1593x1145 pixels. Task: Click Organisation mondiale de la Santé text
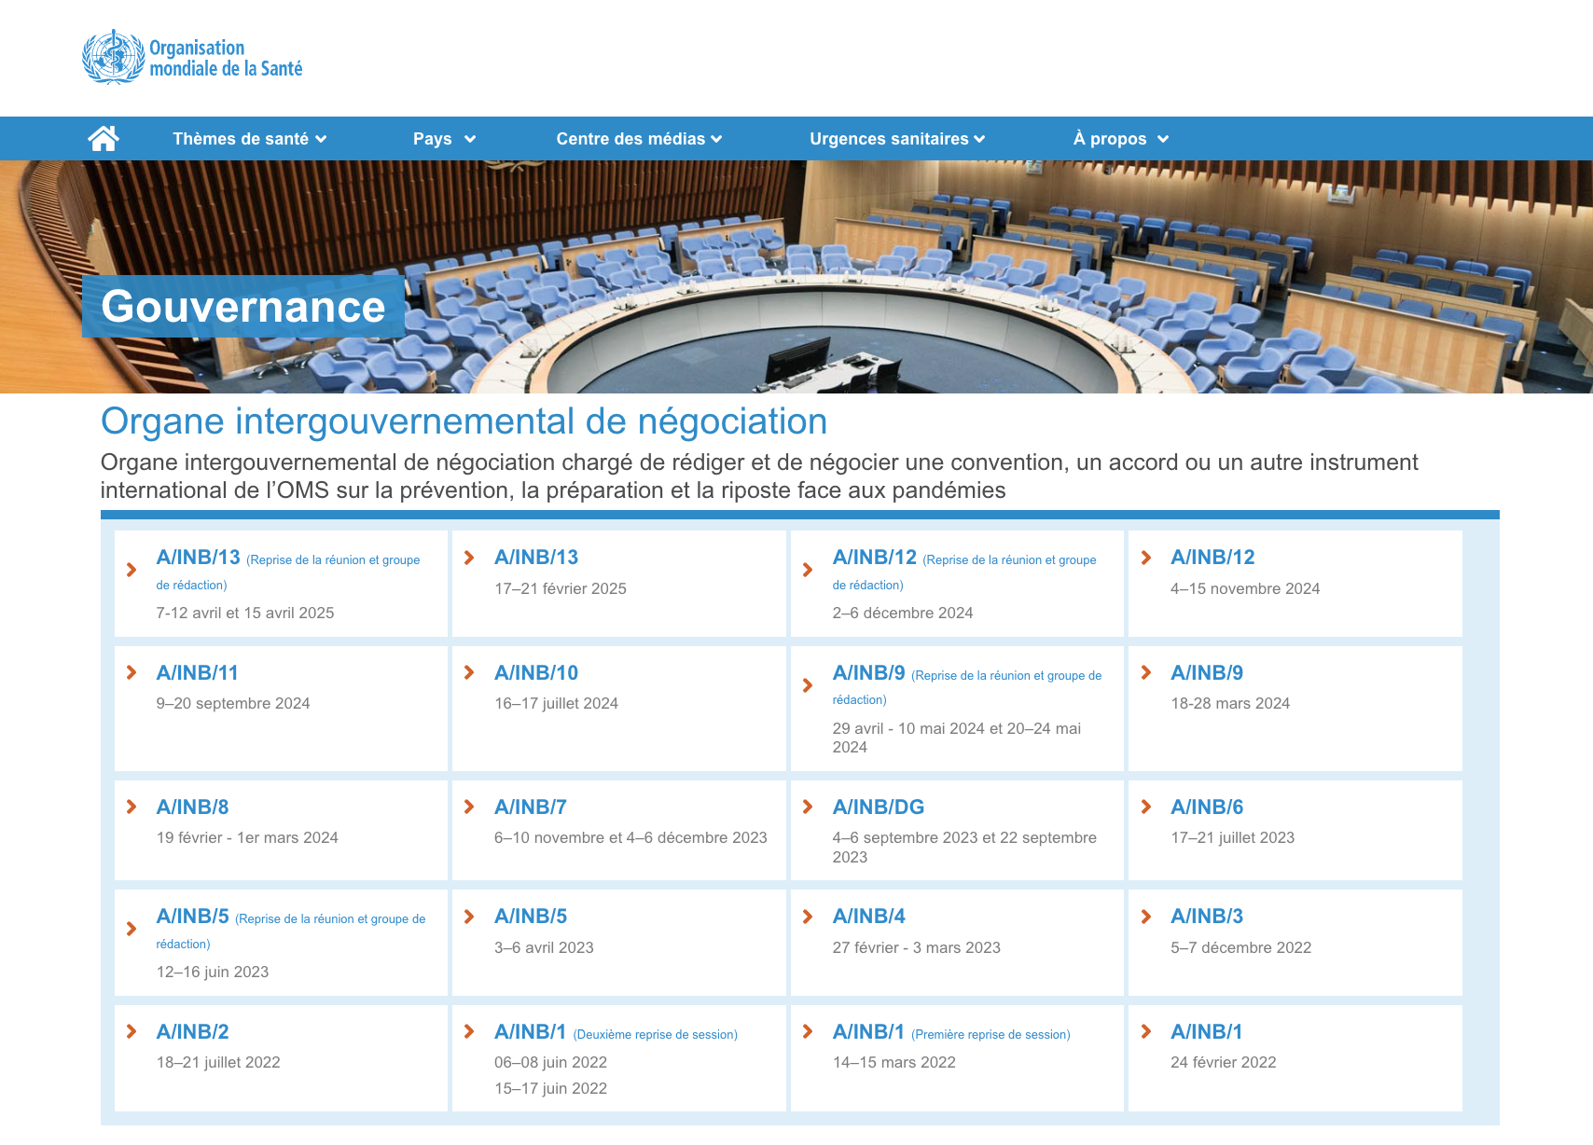(226, 58)
